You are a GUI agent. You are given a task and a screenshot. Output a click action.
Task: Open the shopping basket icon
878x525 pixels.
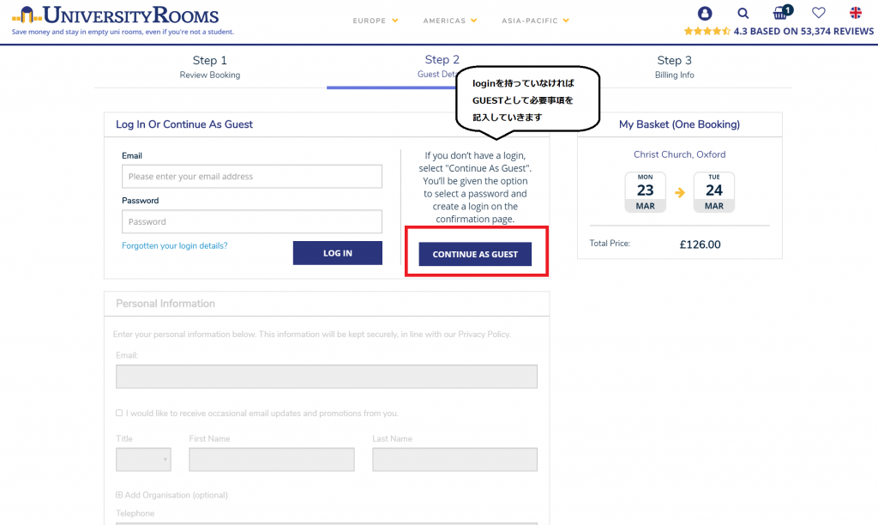pos(782,12)
